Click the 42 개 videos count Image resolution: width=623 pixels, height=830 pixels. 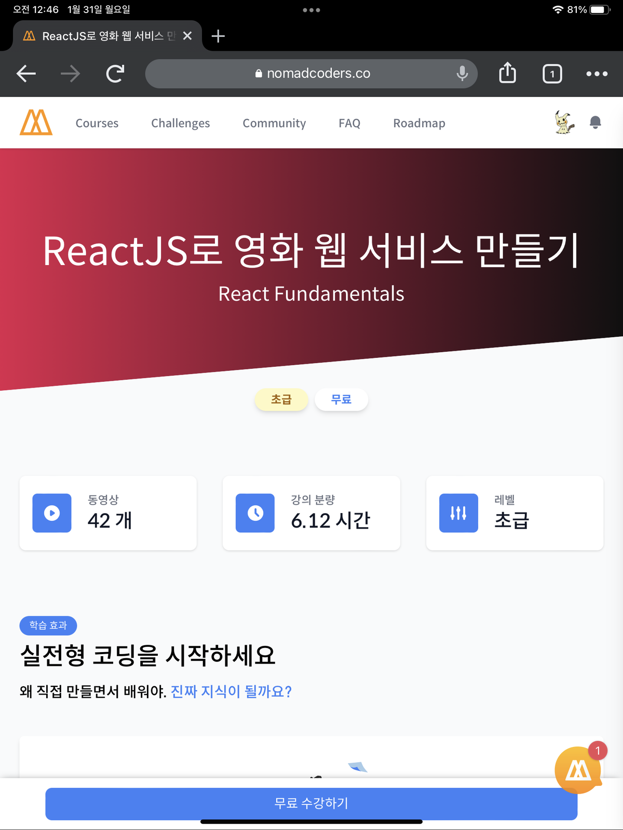pyautogui.click(x=110, y=520)
